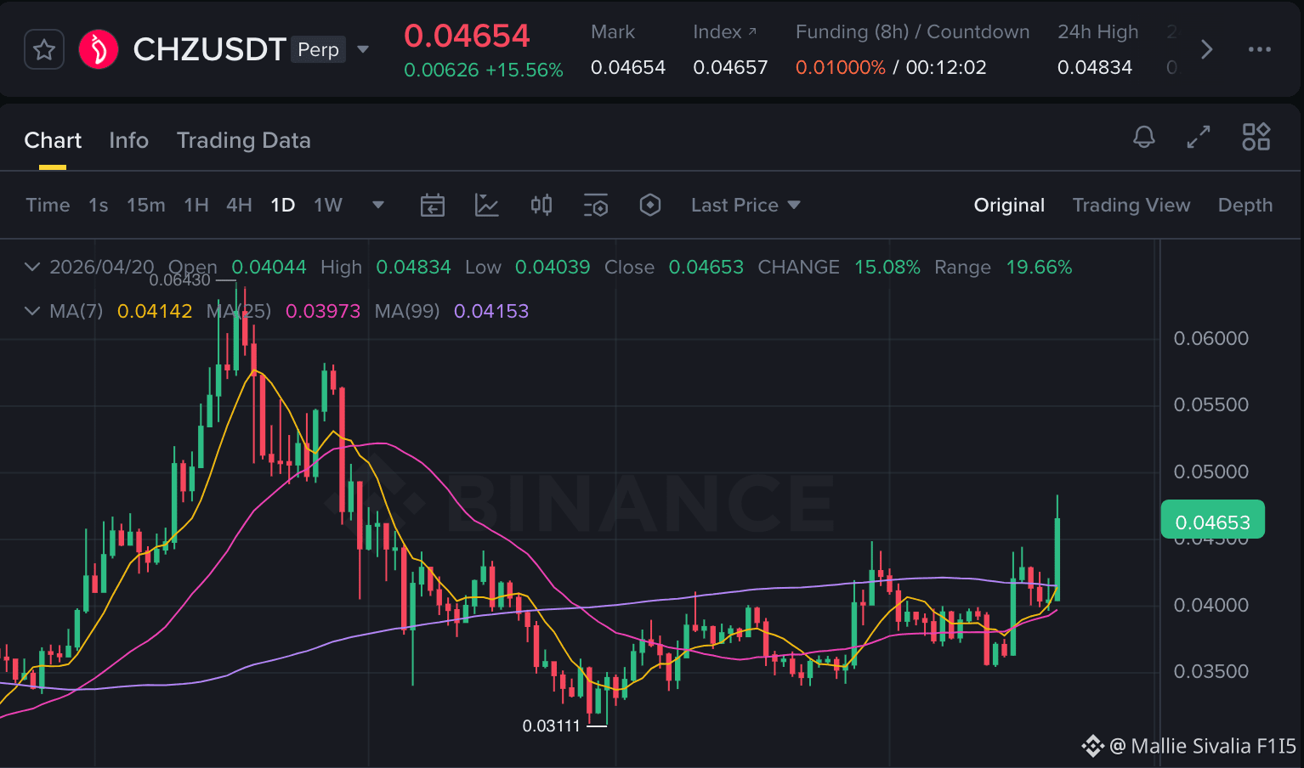
Task: Open the more intervals dropdown arrow
Action: click(378, 205)
